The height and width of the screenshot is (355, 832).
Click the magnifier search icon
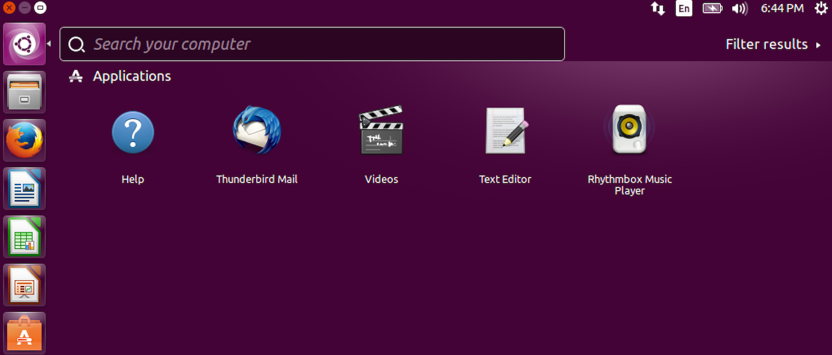(77, 44)
